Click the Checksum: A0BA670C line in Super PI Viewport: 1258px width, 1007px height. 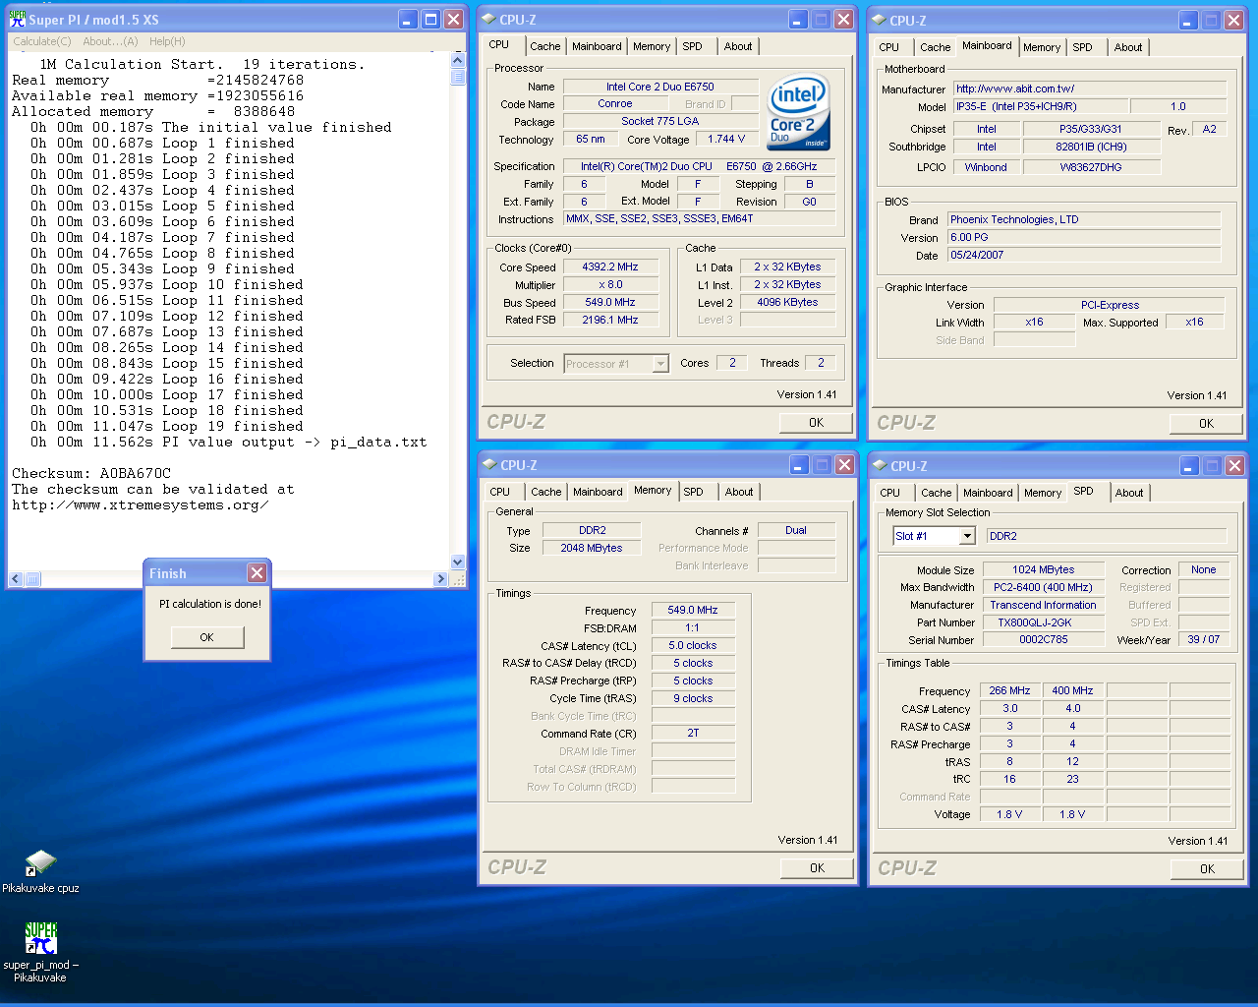pyautogui.click(x=91, y=473)
